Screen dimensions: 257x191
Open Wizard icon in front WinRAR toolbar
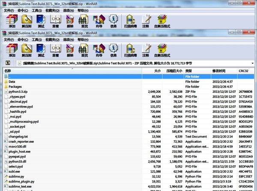pyautogui.click(x=99, y=50)
